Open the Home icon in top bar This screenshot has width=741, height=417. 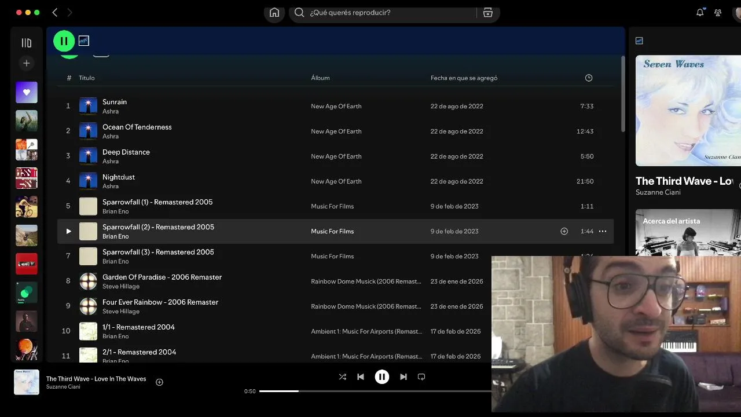pyautogui.click(x=274, y=13)
